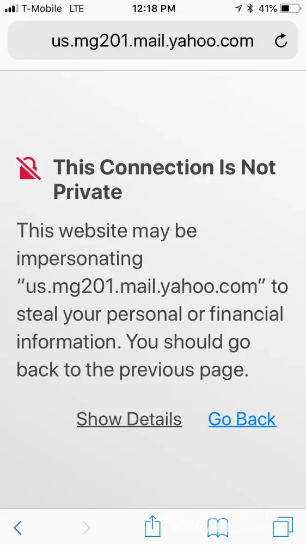Tap the Safari forward arrow
Viewport: 306px width, 545px height.
coord(86,528)
